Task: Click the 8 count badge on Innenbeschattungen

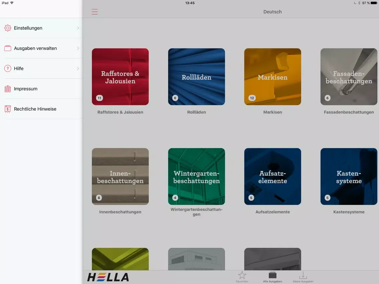Action: [99, 198]
